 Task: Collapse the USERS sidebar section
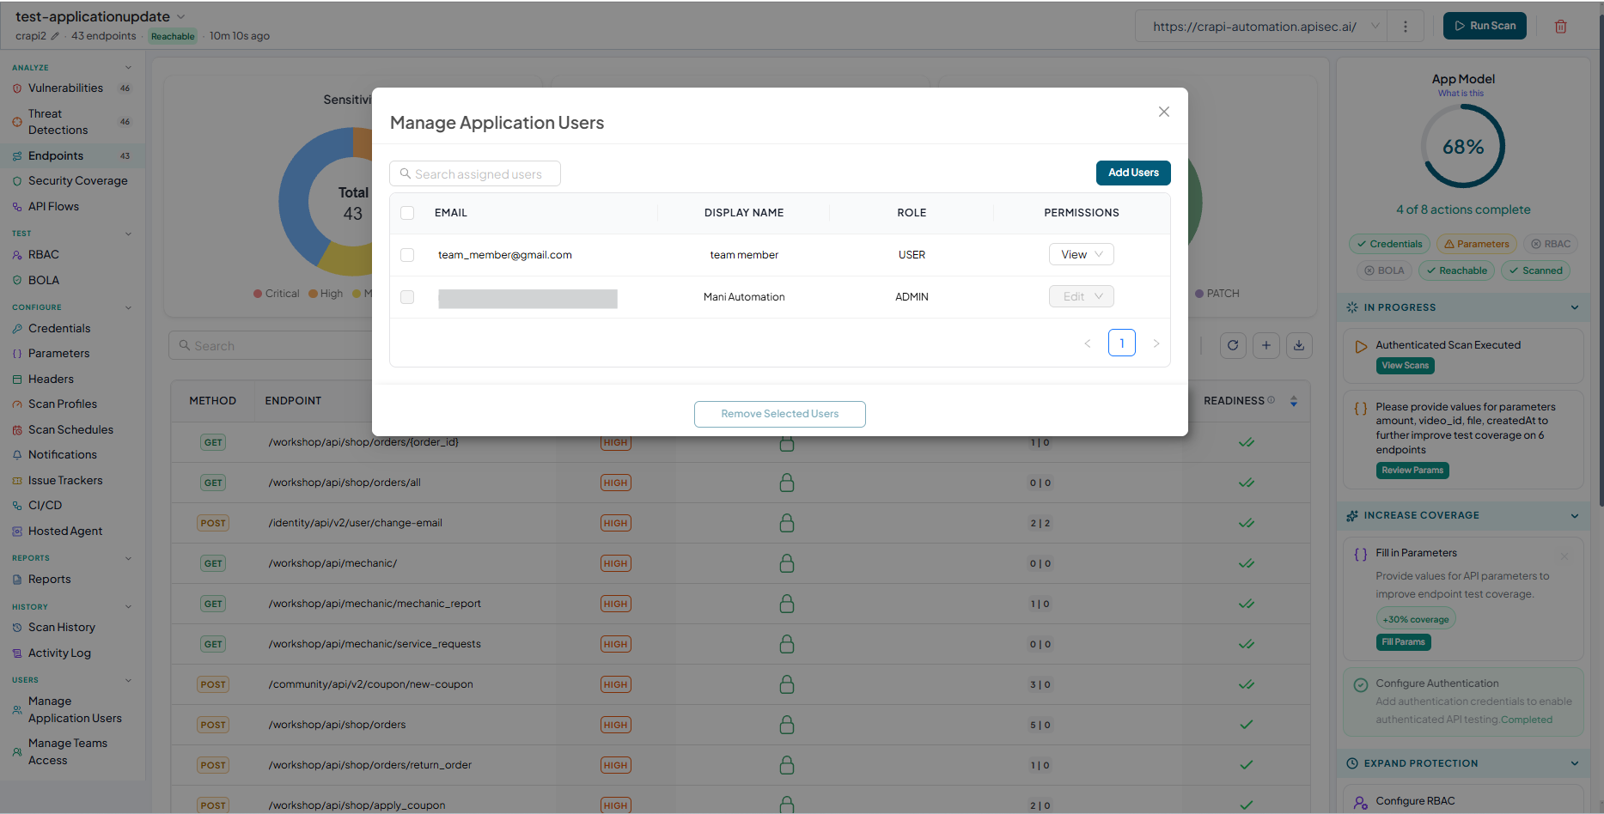coord(129,680)
